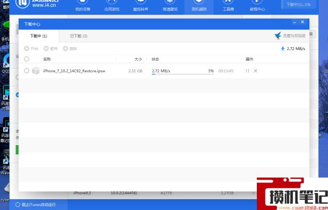Click A1778 model cell in background list
Screen dimensions: 328x210
coord(166,193)
